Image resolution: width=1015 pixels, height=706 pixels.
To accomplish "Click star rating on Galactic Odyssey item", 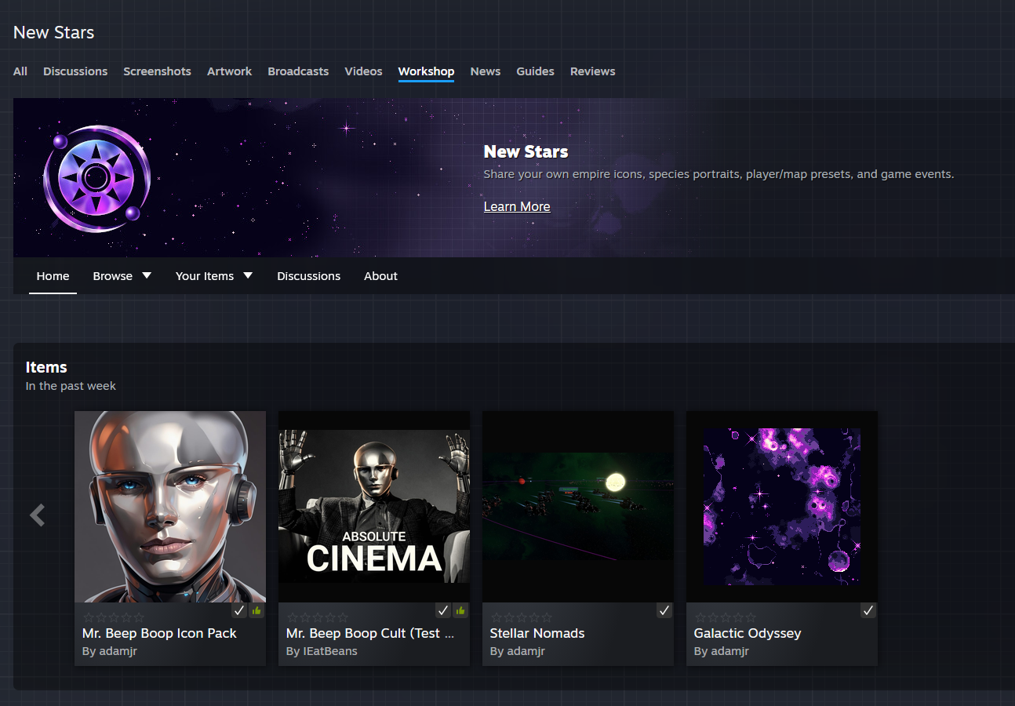I will [x=726, y=617].
